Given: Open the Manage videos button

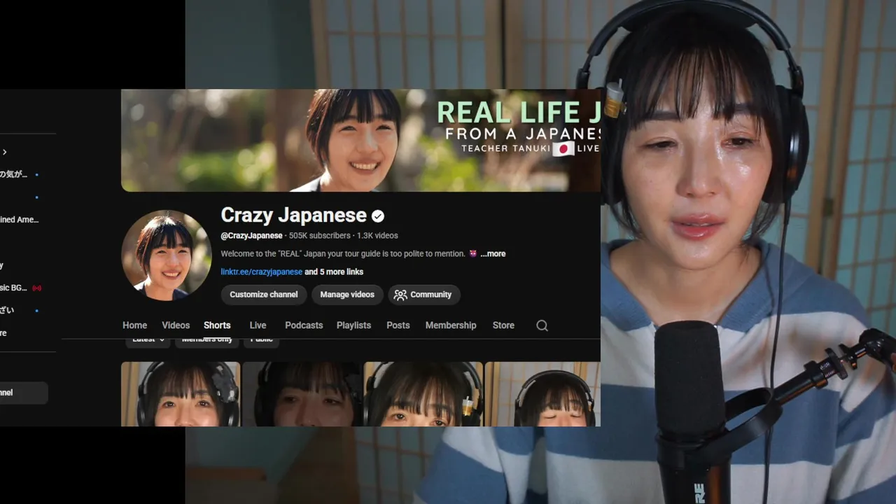Looking at the screenshot, I should click(x=347, y=295).
